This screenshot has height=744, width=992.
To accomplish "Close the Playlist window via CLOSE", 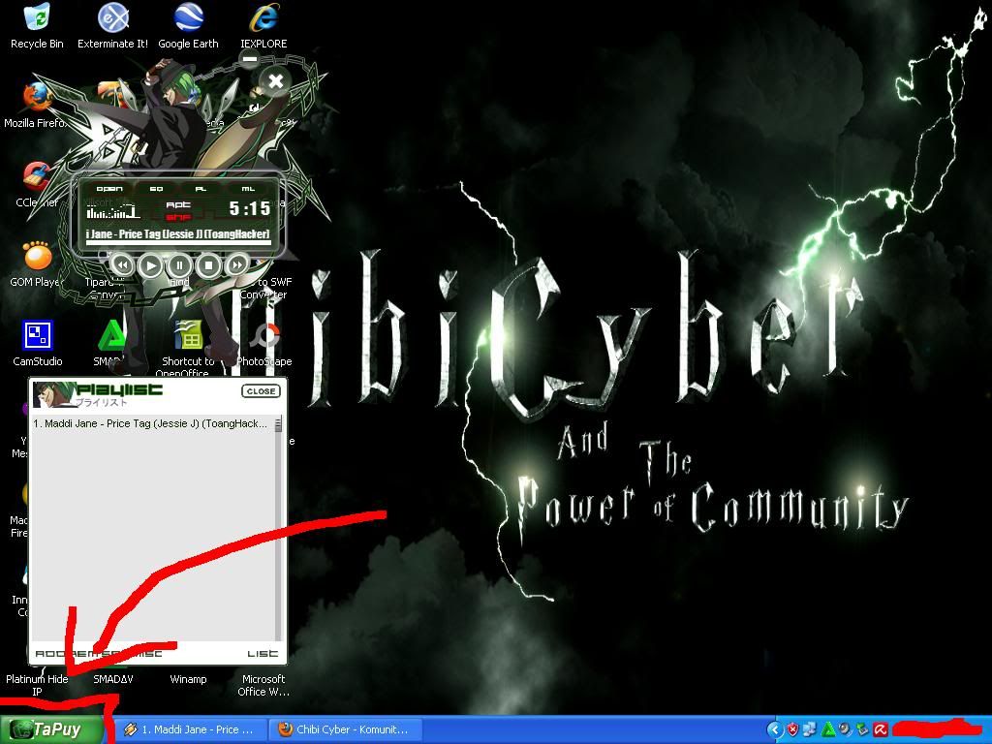I will tap(261, 391).
